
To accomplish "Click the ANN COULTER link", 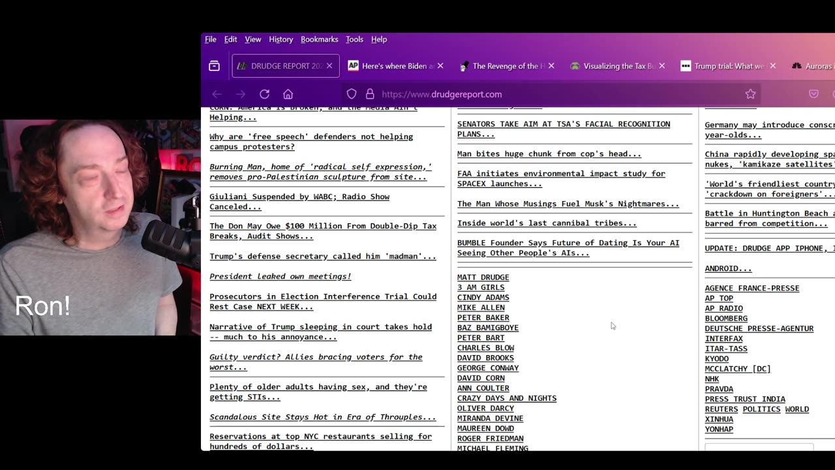I will click(x=483, y=388).
